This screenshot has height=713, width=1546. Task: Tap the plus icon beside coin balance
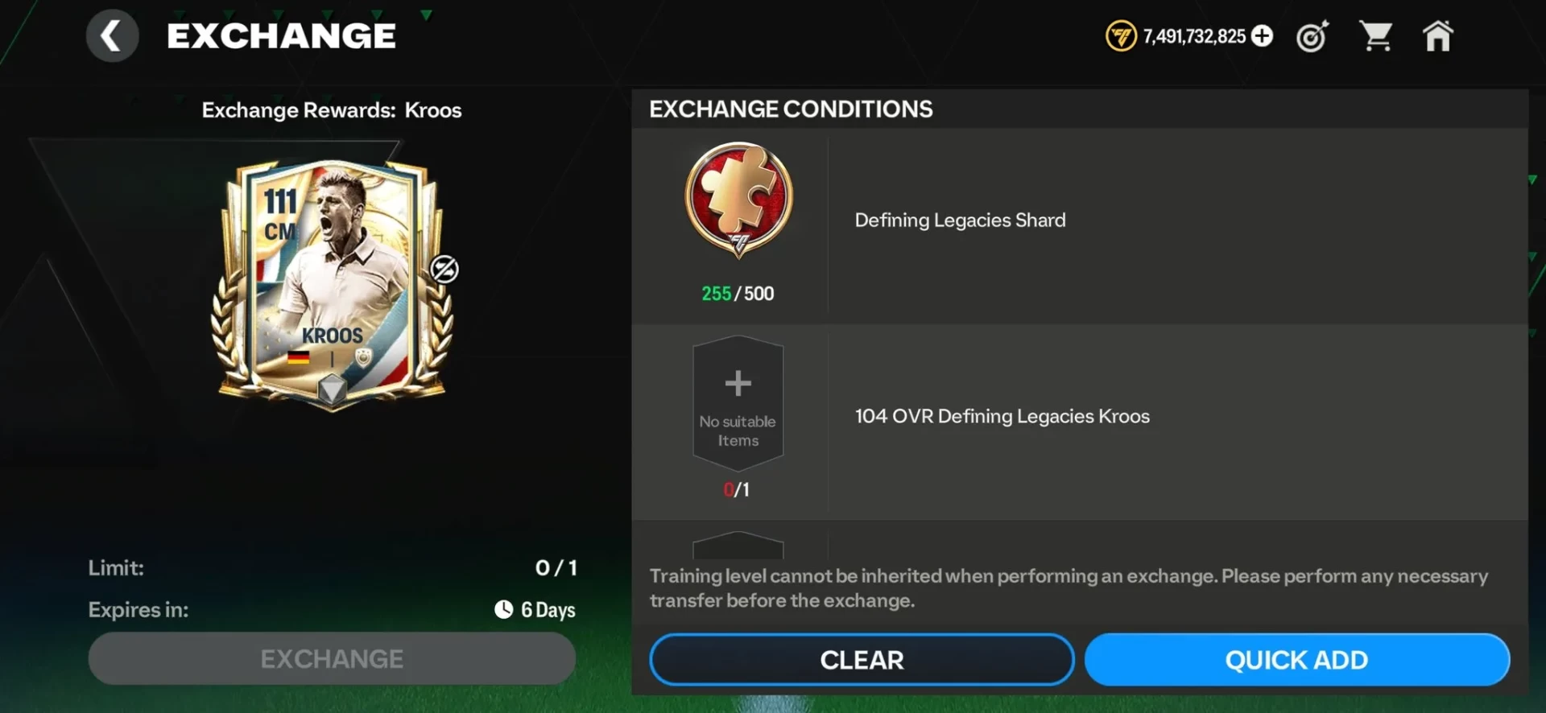click(x=1263, y=36)
